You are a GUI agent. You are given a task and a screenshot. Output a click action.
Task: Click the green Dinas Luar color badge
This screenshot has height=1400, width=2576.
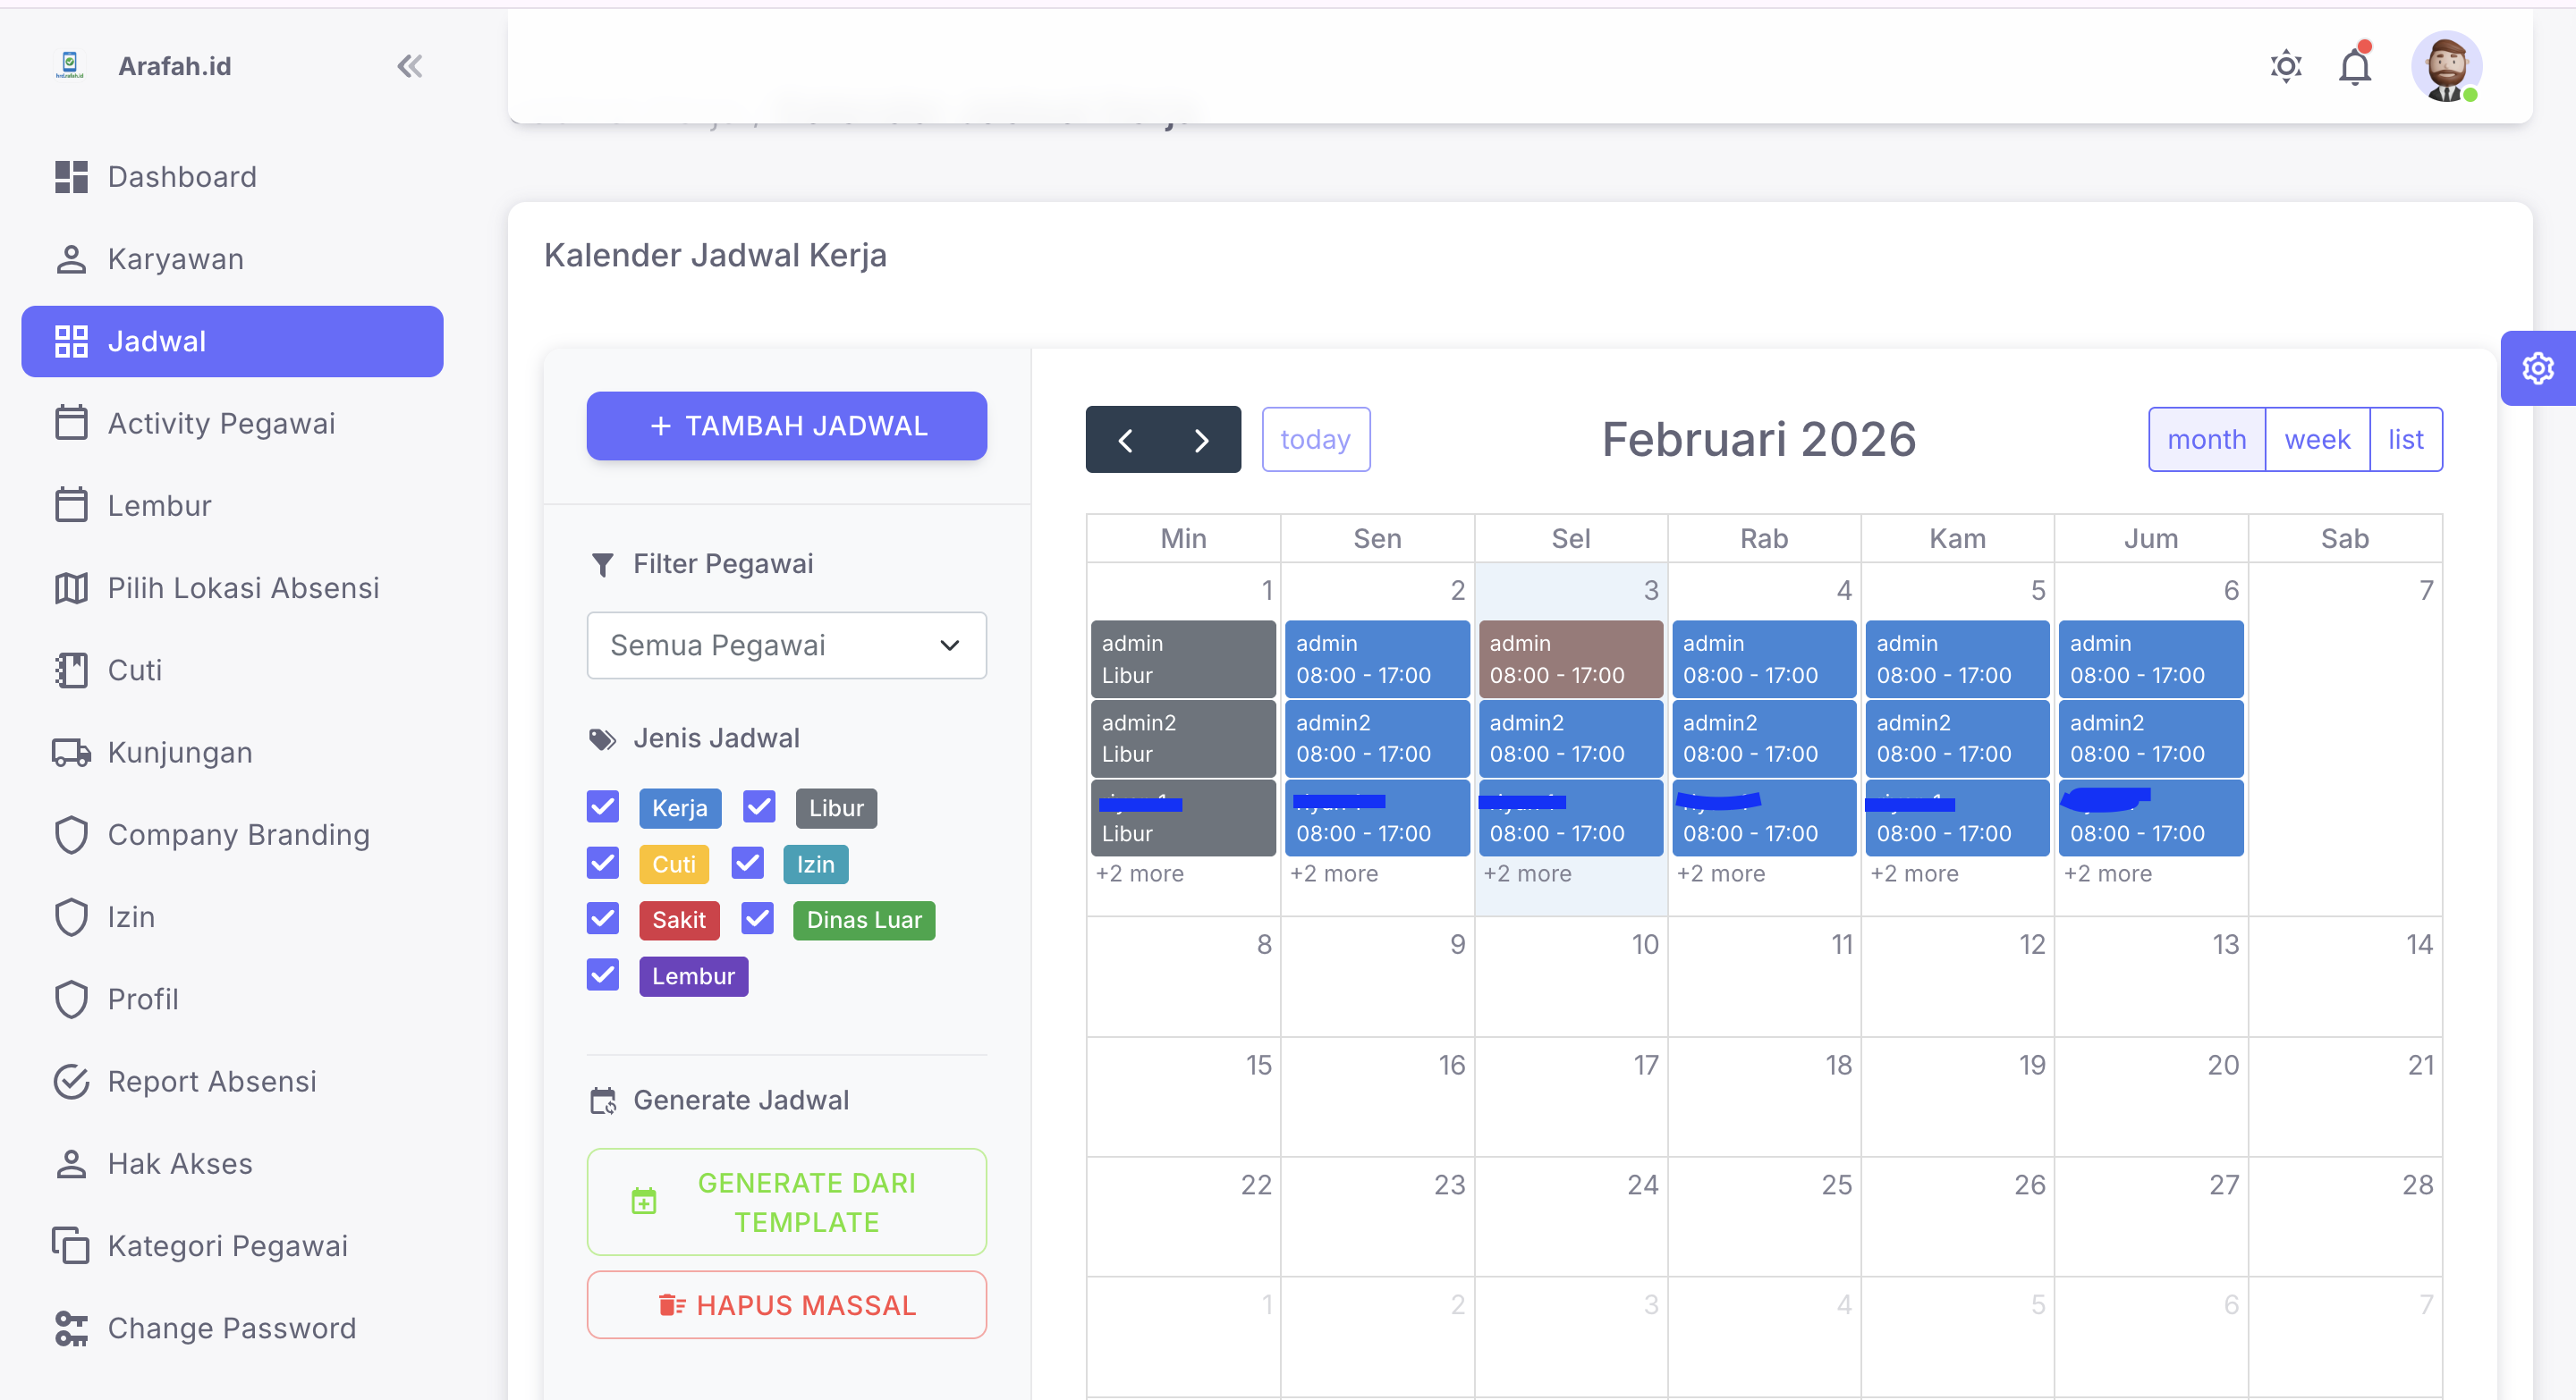(x=863, y=920)
